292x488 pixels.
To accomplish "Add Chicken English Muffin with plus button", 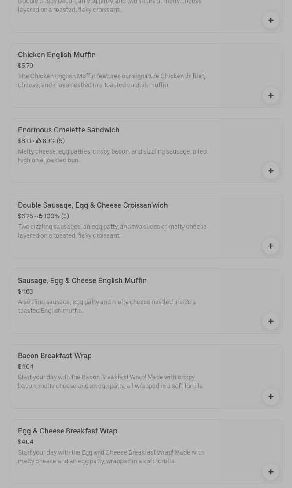I will [x=270, y=95].
